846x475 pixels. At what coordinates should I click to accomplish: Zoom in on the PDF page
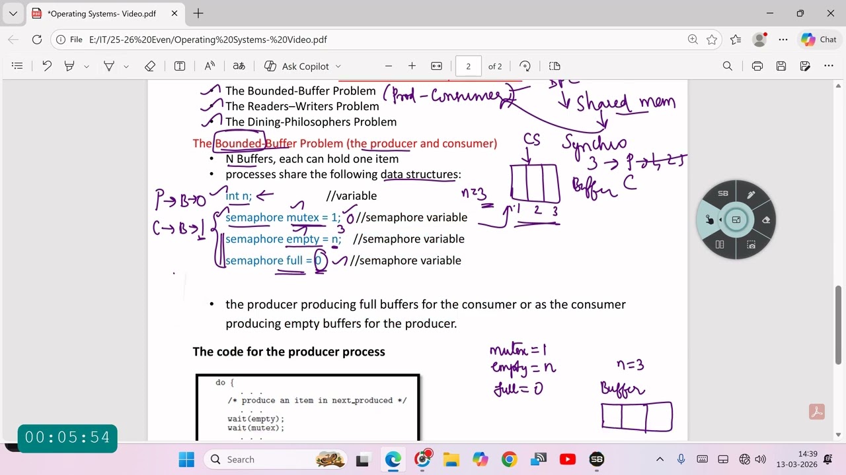click(412, 66)
